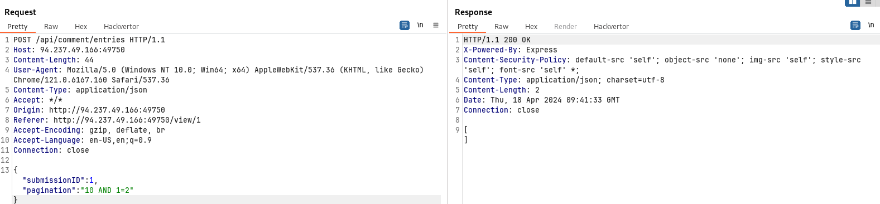Image resolution: width=880 pixels, height=204 pixels.
Task: Click the 'Chrome/121.0.6167.160 Safari/537.36' continuation line
Action: [92, 80]
